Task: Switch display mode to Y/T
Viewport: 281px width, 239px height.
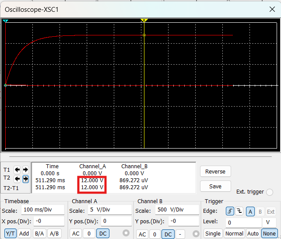Action: tap(11, 234)
